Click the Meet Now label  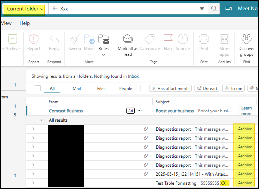(248, 8)
